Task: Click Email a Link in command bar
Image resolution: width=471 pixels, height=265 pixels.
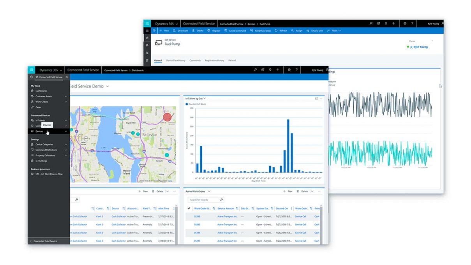Action: click(315, 30)
